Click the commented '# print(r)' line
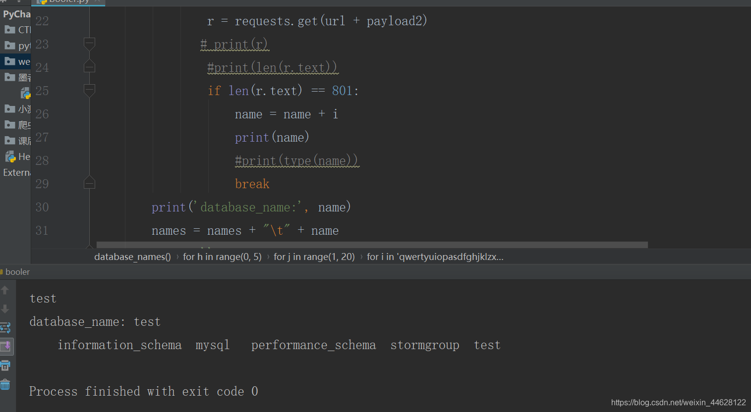 [x=234, y=44]
